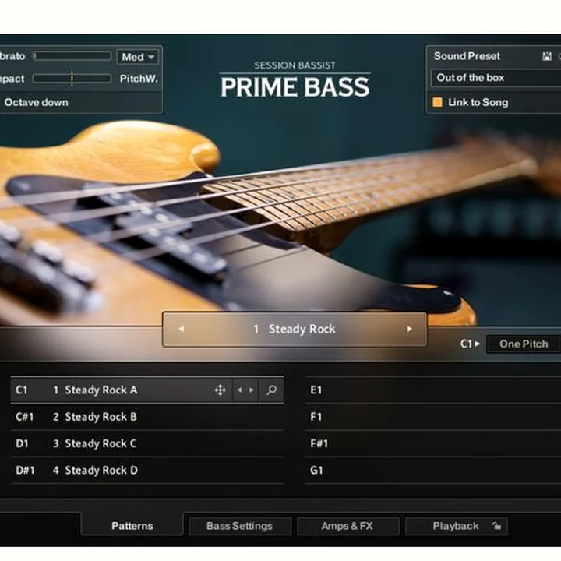Viewport: 561px width, 561px height.
Task: Adjust the Vibrato slider
Action: (72, 56)
